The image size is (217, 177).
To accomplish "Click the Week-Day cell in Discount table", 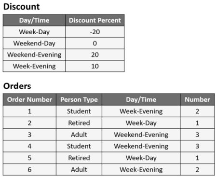I will [34, 32].
